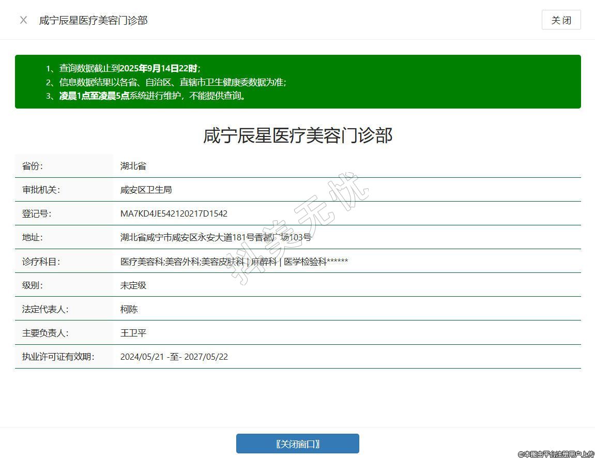The height and width of the screenshot is (458, 595).
Task: Select the license validity date range
Action: coord(174,357)
